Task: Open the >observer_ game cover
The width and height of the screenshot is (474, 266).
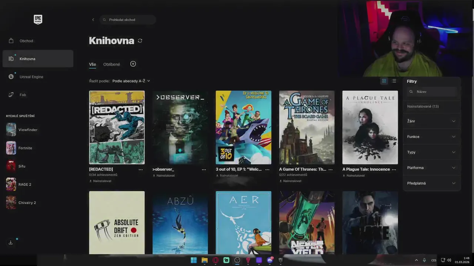Action: coord(180,127)
